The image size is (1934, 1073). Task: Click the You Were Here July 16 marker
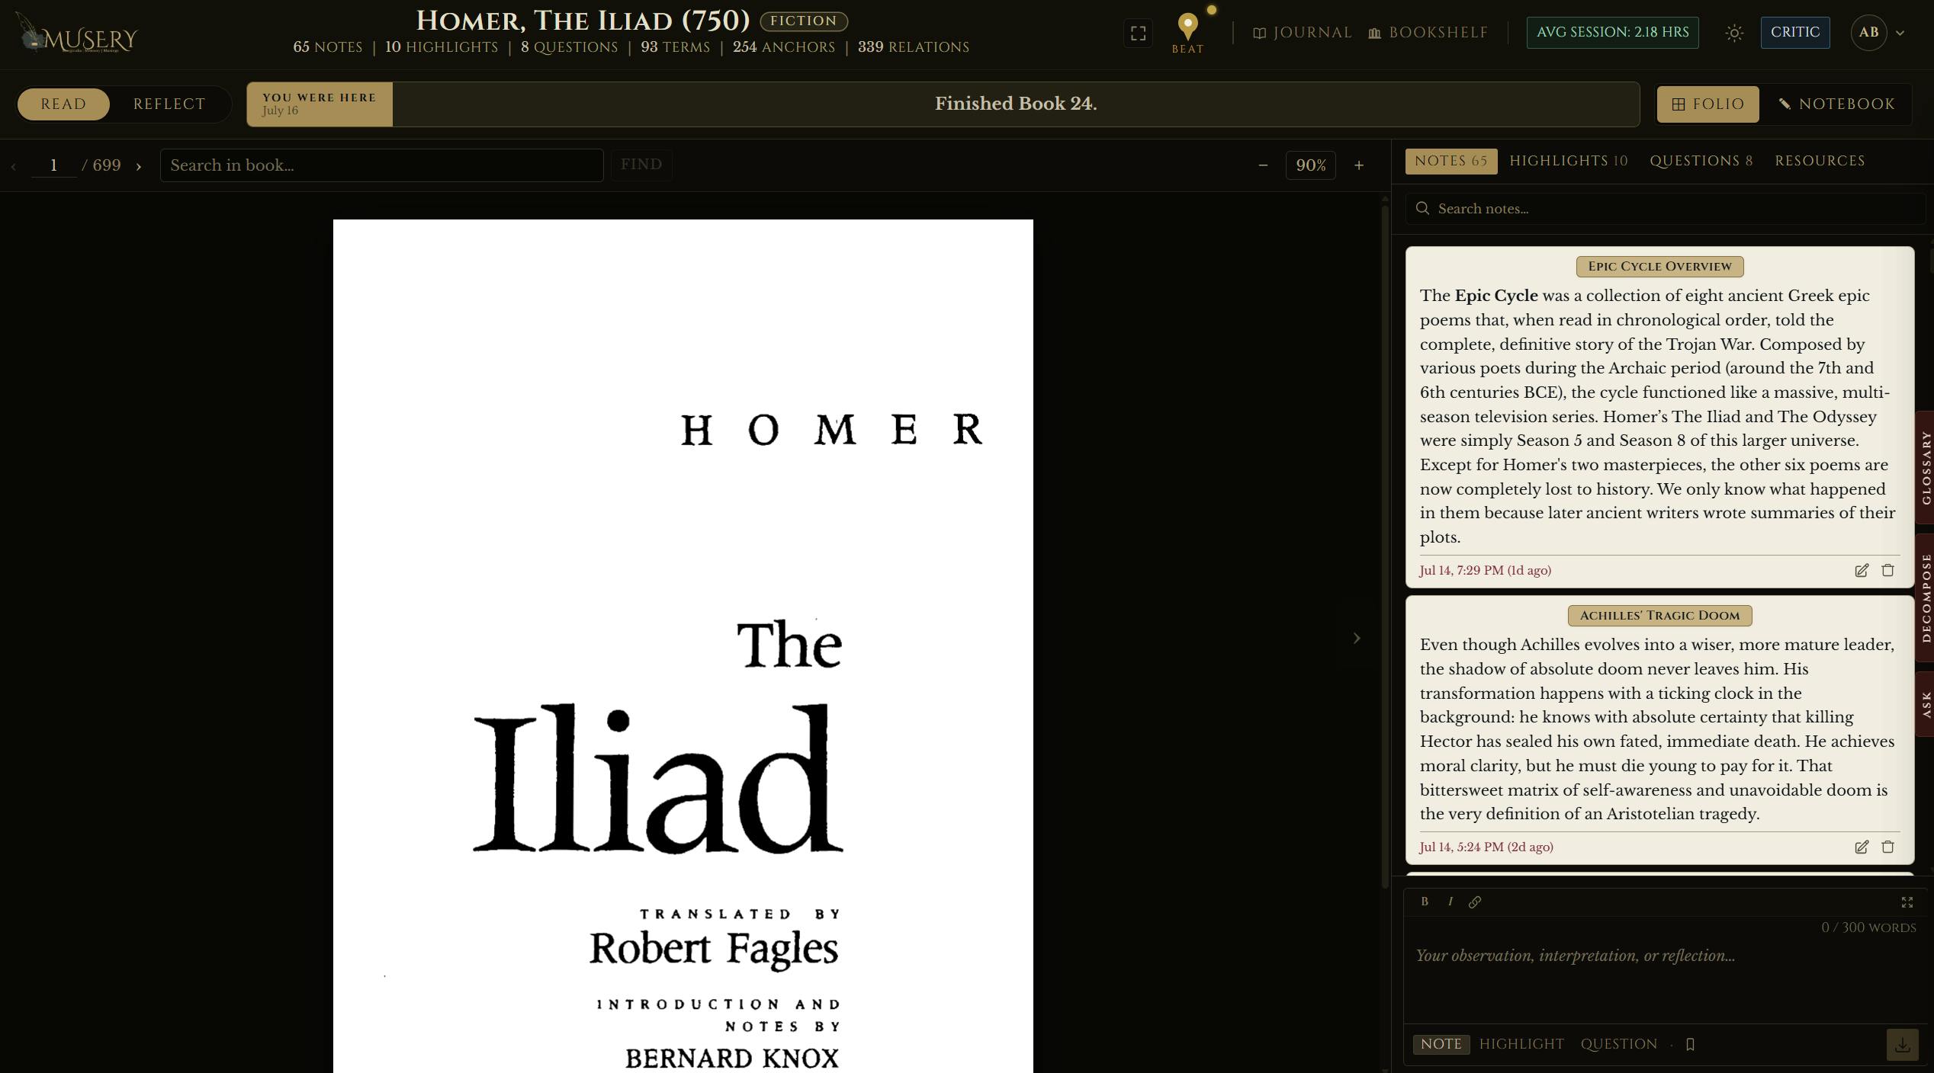pos(320,104)
